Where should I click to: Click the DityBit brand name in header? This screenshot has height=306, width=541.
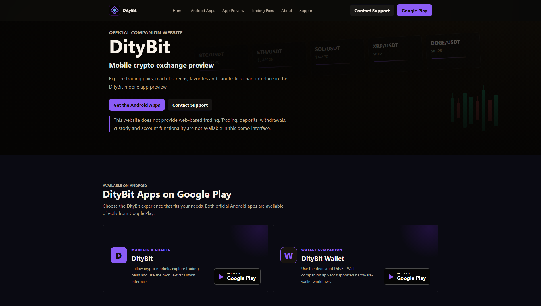(130, 11)
